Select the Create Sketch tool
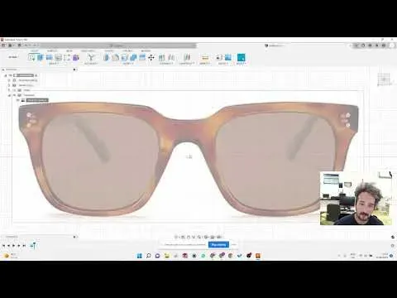This screenshot has height=298, width=397. [x=31, y=57]
